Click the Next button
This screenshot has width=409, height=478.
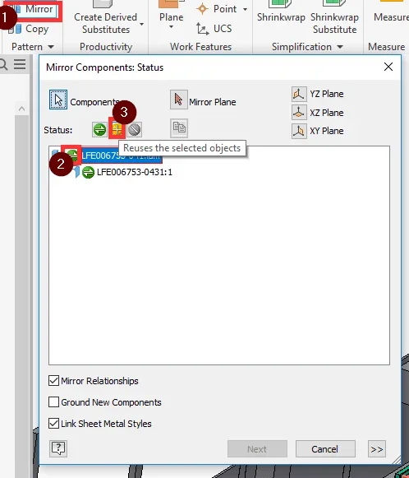(257, 448)
